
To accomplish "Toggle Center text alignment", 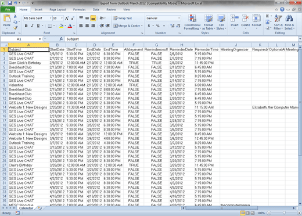I will click(x=87, y=26).
